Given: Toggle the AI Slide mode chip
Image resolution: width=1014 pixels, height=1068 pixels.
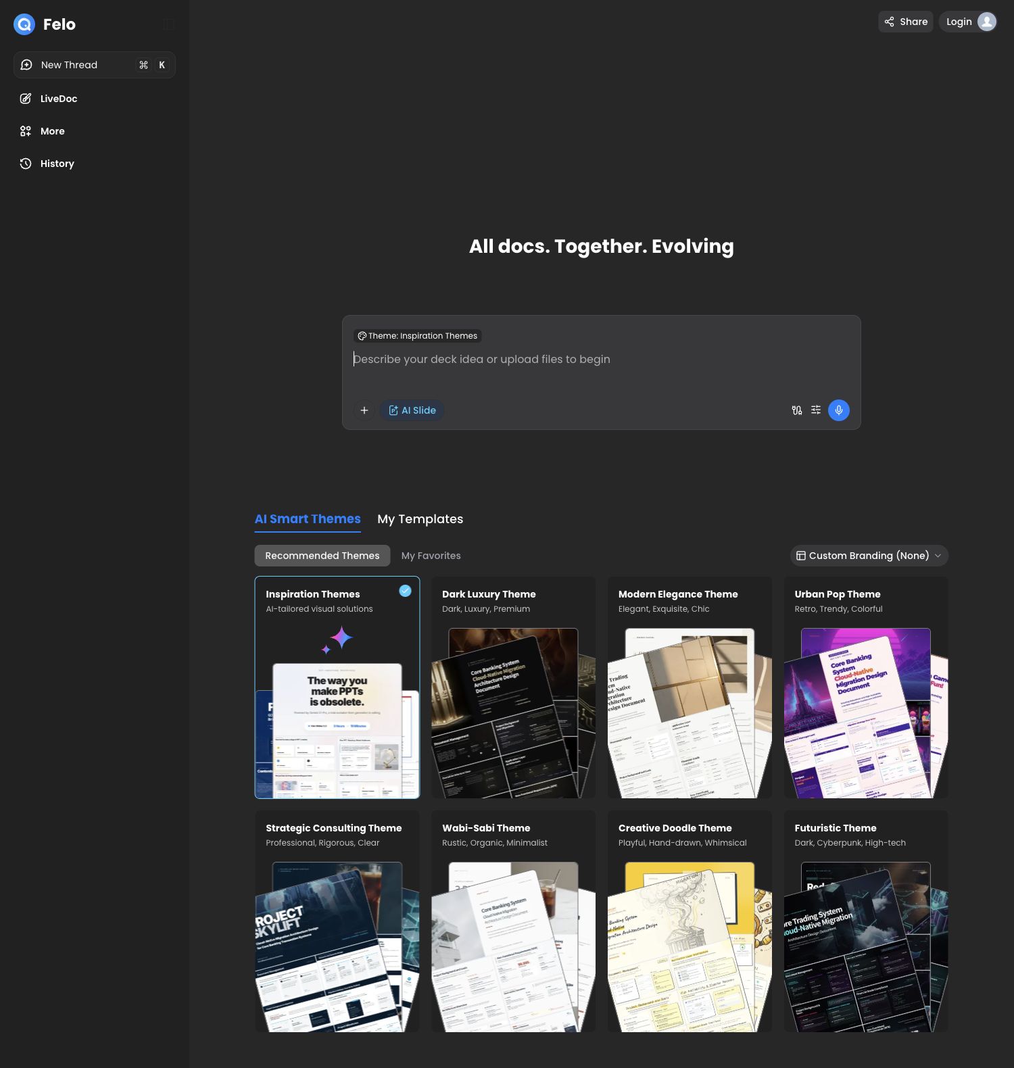Looking at the screenshot, I should pos(412,410).
